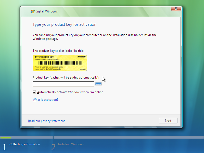Click the key icon on product key sticker
This screenshot has width=204, height=153.
pyautogui.click(x=37, y=57)
